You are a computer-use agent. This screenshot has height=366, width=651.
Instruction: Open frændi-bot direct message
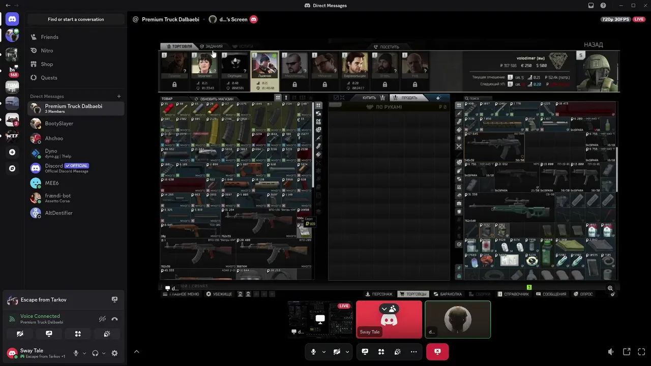[76, 198]
